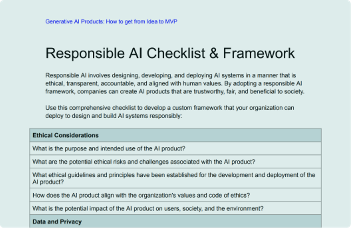
Task: Click the bold Data and Privacy label text
Action: click(57, 222)
